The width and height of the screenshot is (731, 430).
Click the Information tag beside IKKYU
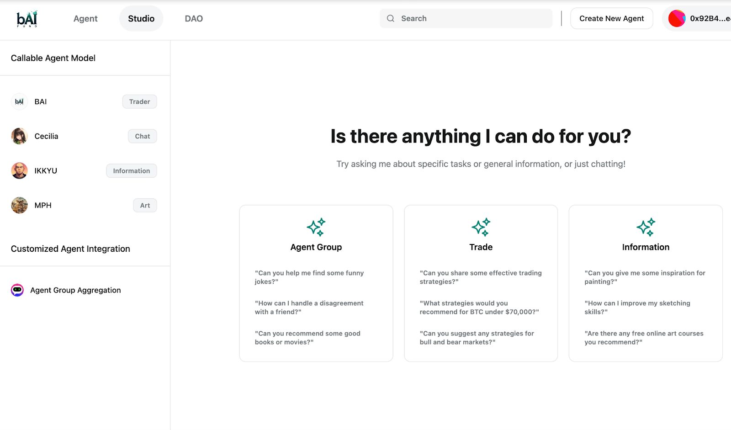pos(131,171)
